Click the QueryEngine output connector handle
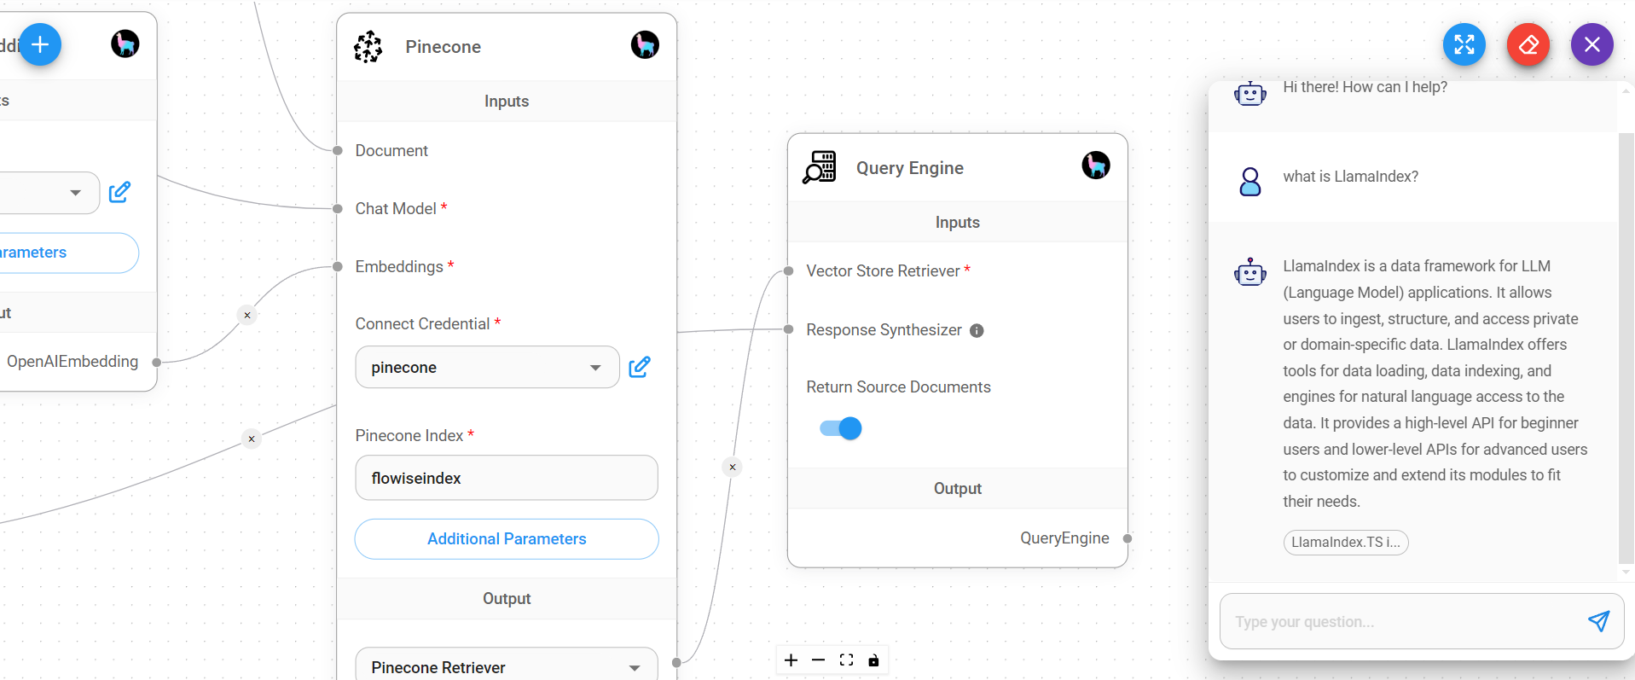The image size is (1635, 680). [x=1128, y=538]
